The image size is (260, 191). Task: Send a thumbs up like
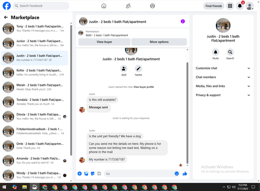tap(185, 173)
